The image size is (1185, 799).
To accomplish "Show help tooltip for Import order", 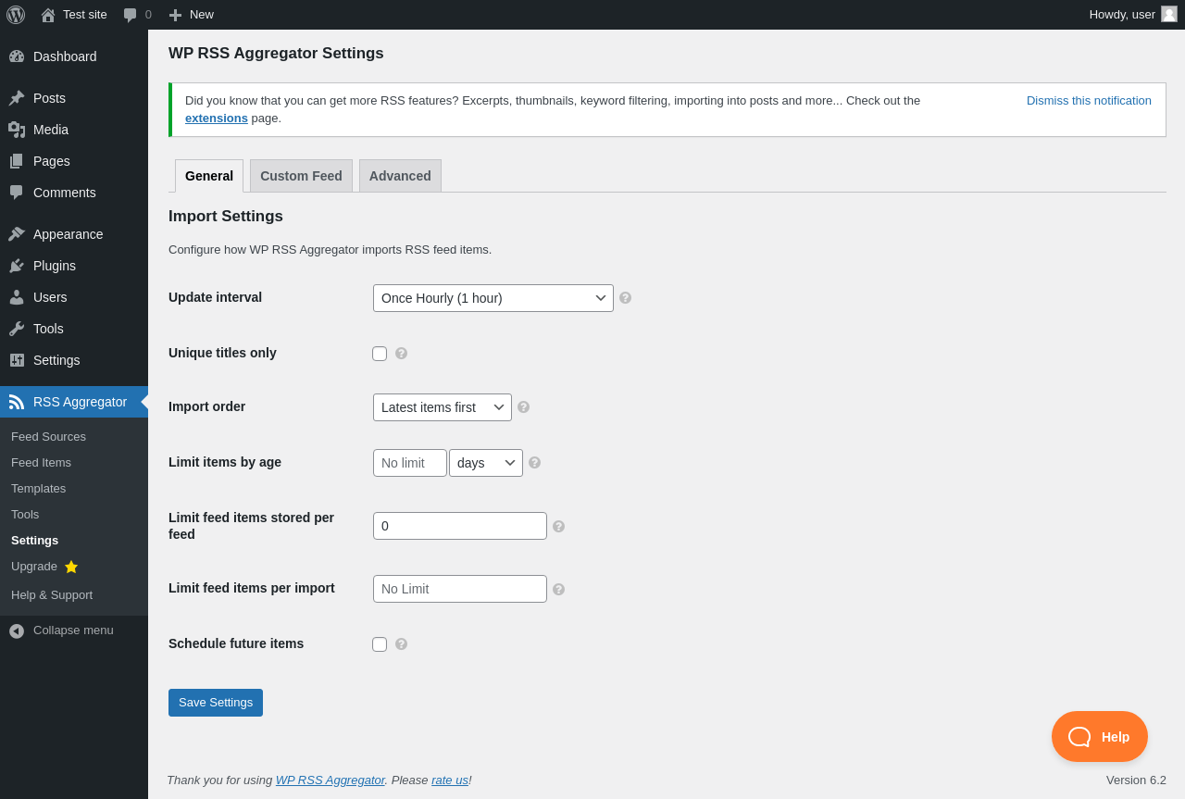I will 524,407.
